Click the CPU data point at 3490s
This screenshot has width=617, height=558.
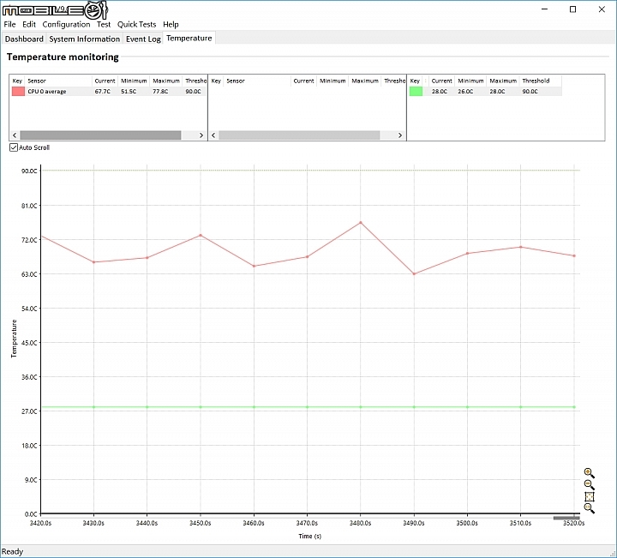click(414, 274)
